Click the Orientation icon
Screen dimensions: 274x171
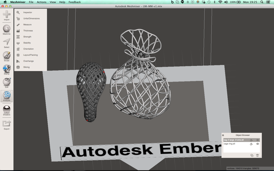[18, 49]
